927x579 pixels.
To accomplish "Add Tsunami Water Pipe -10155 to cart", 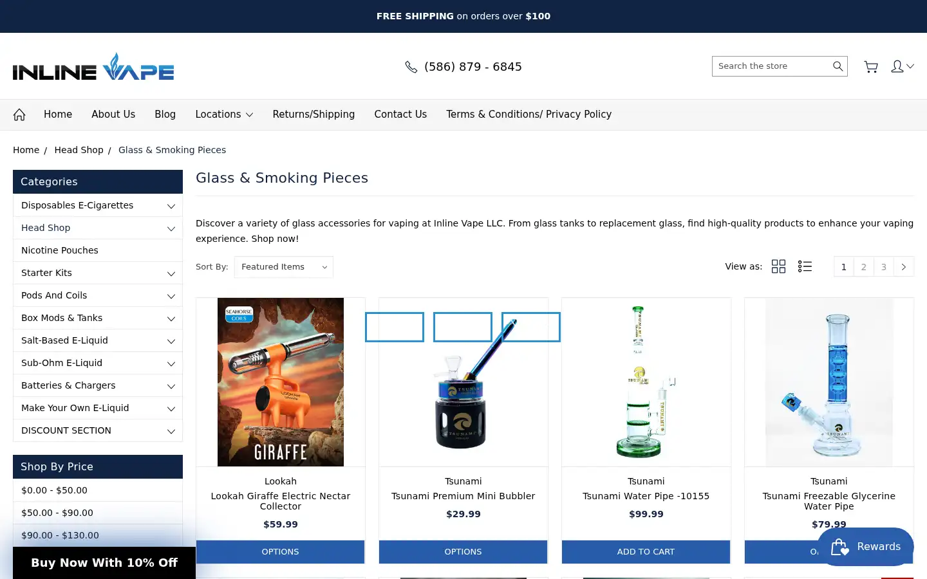I will [646, 552].
